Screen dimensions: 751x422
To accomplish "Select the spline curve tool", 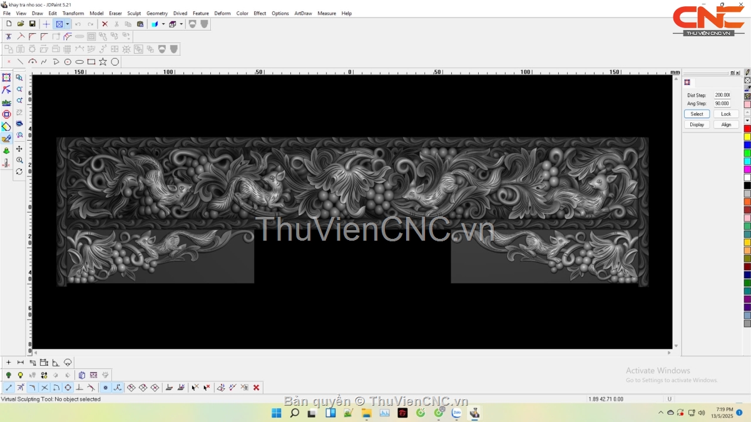I will (44, 62).
